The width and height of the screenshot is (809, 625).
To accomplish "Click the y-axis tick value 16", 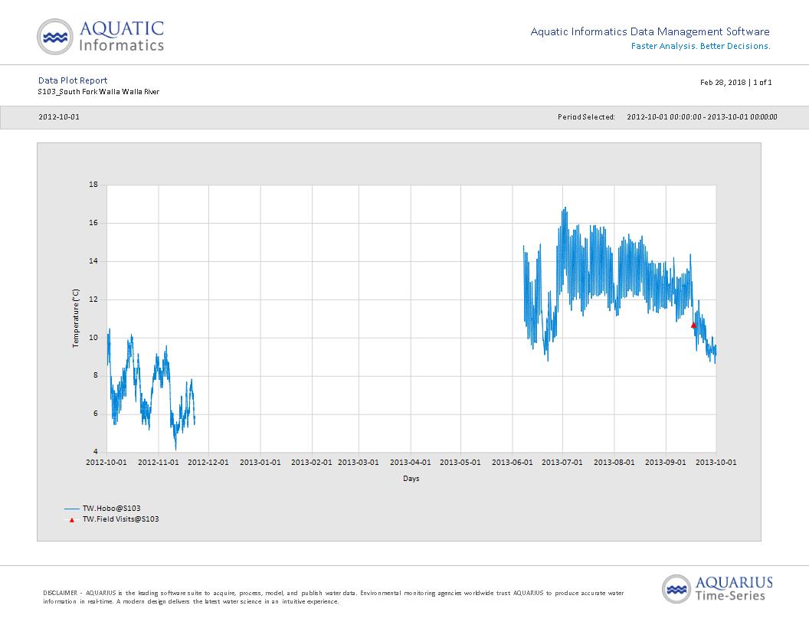I will point(93,223).
